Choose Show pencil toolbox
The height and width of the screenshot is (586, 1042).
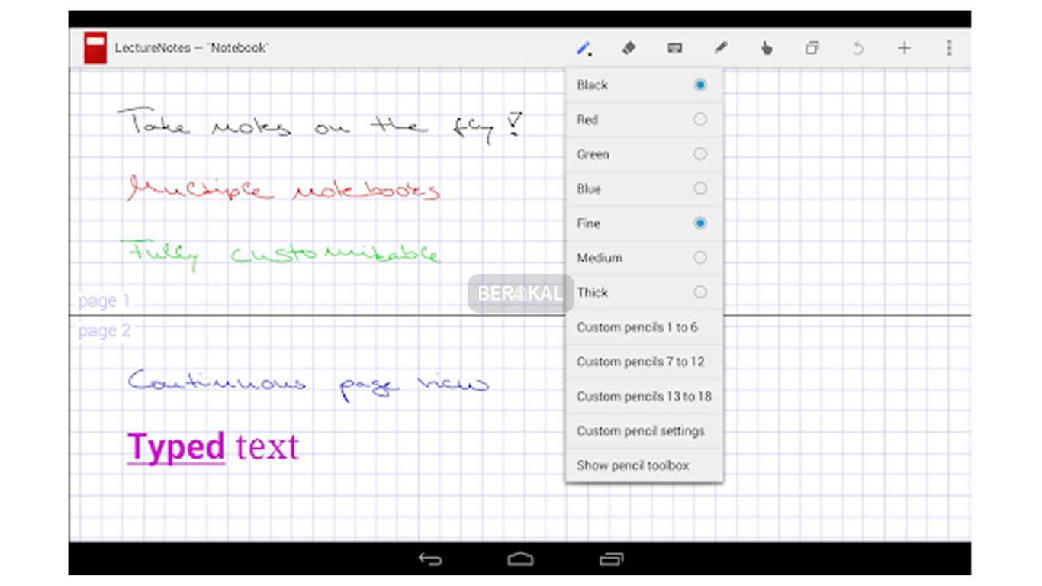(644, 465)
